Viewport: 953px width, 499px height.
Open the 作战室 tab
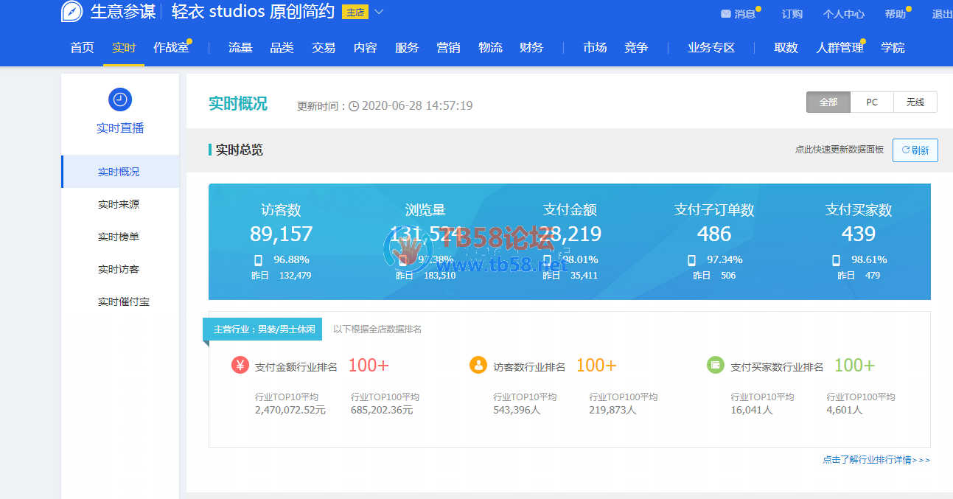pyautogui.click(x=171, y=48)
